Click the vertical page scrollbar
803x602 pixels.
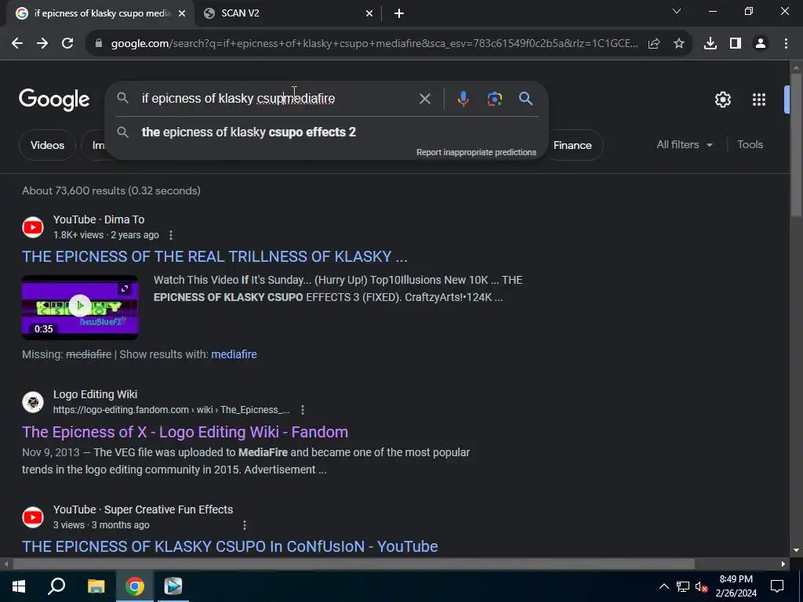tap(796, 145)
